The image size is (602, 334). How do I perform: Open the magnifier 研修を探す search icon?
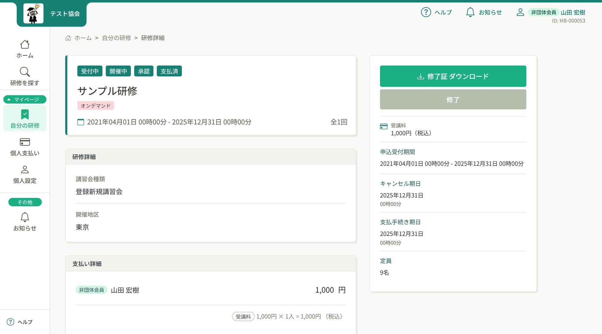[x=25, y=72]
